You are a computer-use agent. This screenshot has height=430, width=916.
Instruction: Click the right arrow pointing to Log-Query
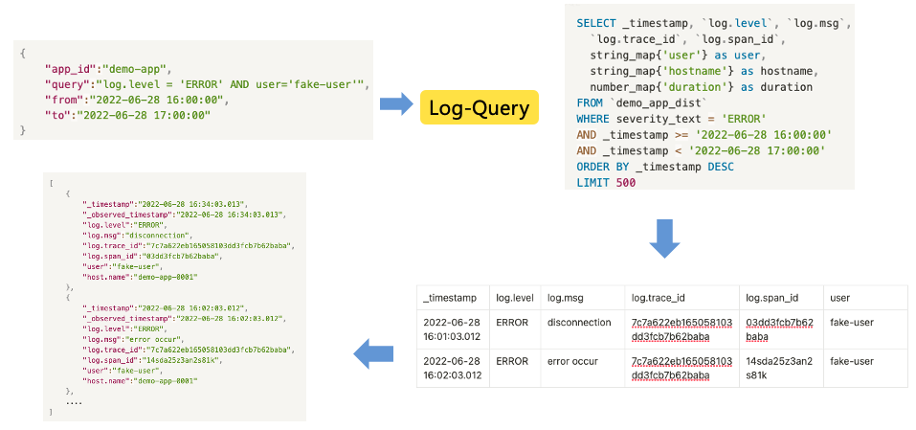396,104
